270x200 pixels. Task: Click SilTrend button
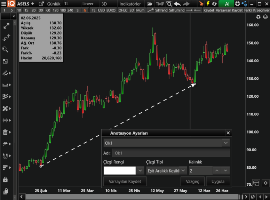click(x=161, y=10)
